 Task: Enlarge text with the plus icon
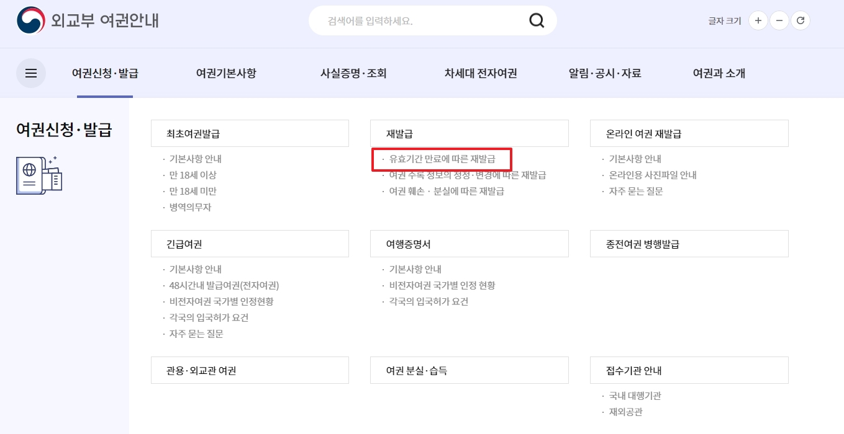point(758,20)
